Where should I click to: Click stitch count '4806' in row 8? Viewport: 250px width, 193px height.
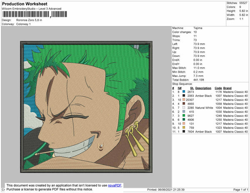[x=191, y=120]
